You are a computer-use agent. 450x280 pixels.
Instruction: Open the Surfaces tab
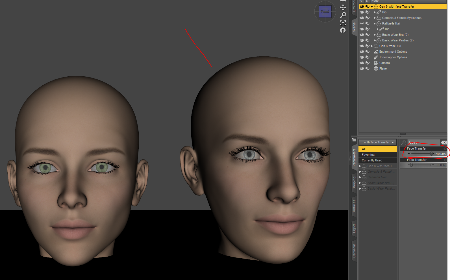click(x=354, y=206)
